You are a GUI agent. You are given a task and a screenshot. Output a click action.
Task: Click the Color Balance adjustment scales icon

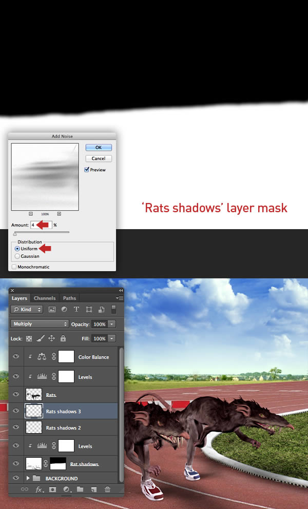42,356
